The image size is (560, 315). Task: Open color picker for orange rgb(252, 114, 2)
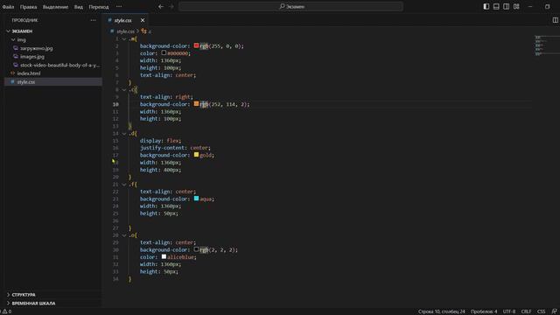196,103
